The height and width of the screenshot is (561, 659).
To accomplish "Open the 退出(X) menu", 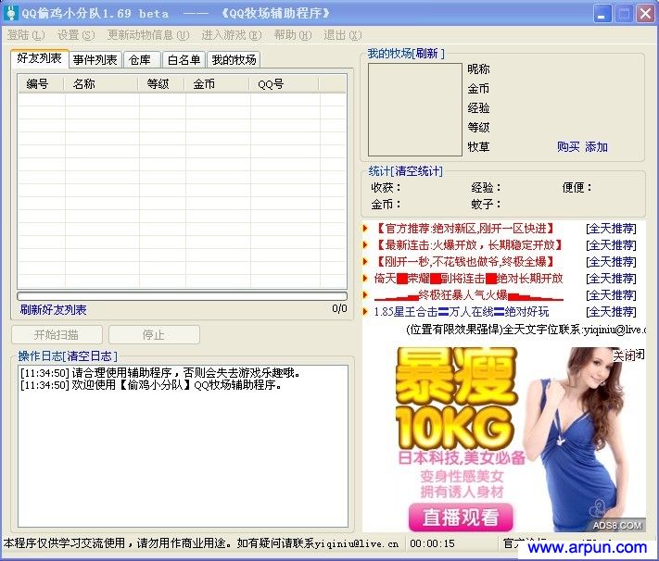I will [343, 35].
